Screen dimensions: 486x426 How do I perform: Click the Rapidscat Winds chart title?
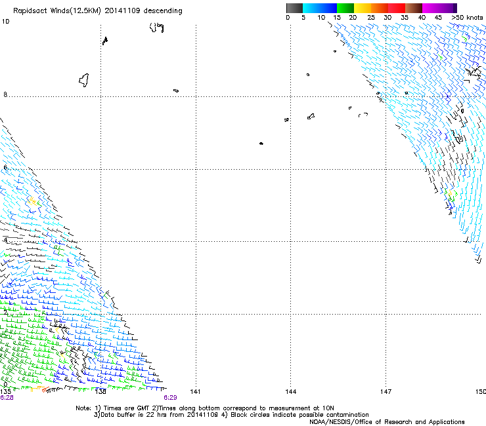pyautogui.click(x=98, y=10)
